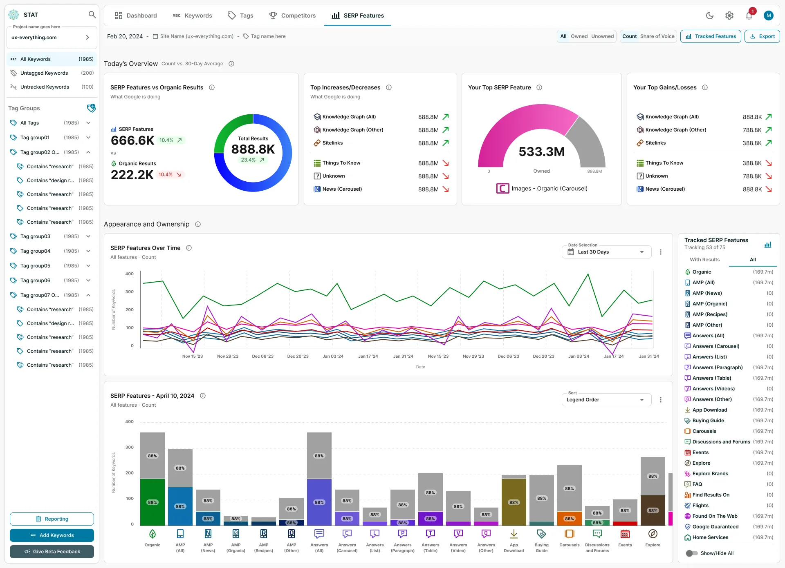Open the Last 30 Days date dropdown
Image resolution: width=785 pixels, height=568 pixels.
[x=606, y=252]
